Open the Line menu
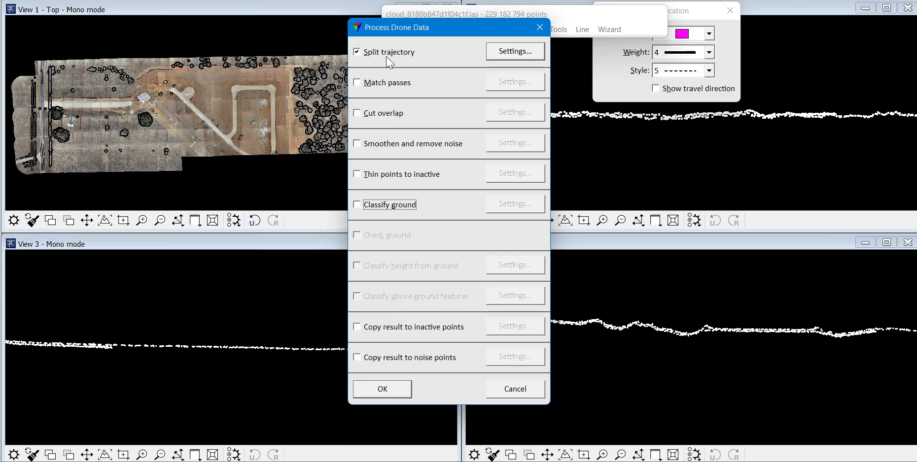The image size is (917, 462). tap(582, 30)
